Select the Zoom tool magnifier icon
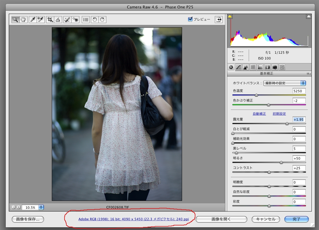The width and height of the screenshot is (319, 230). pyautogui.click(x=16, y=20)
